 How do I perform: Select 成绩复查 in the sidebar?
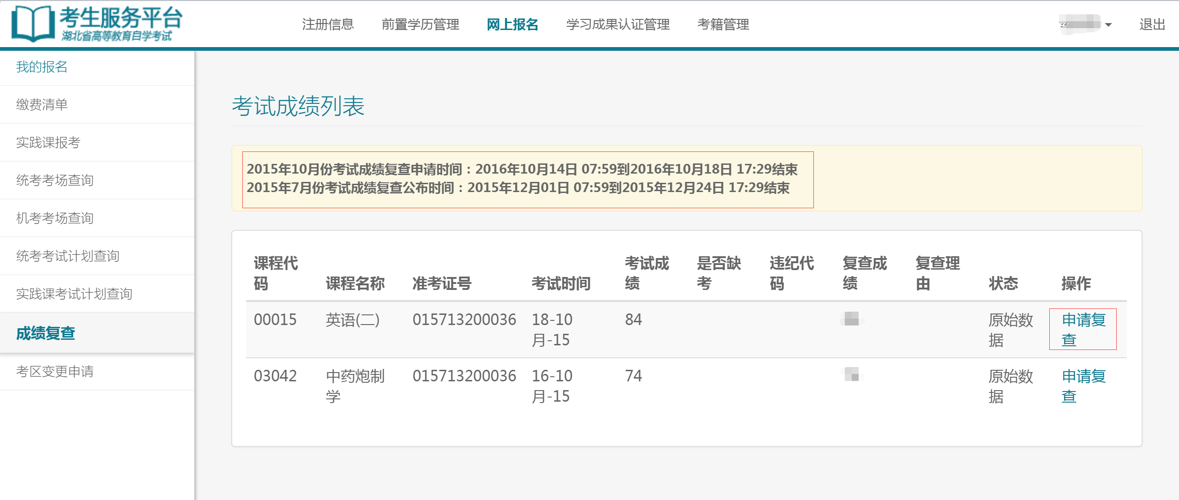[x=46, y=333]
